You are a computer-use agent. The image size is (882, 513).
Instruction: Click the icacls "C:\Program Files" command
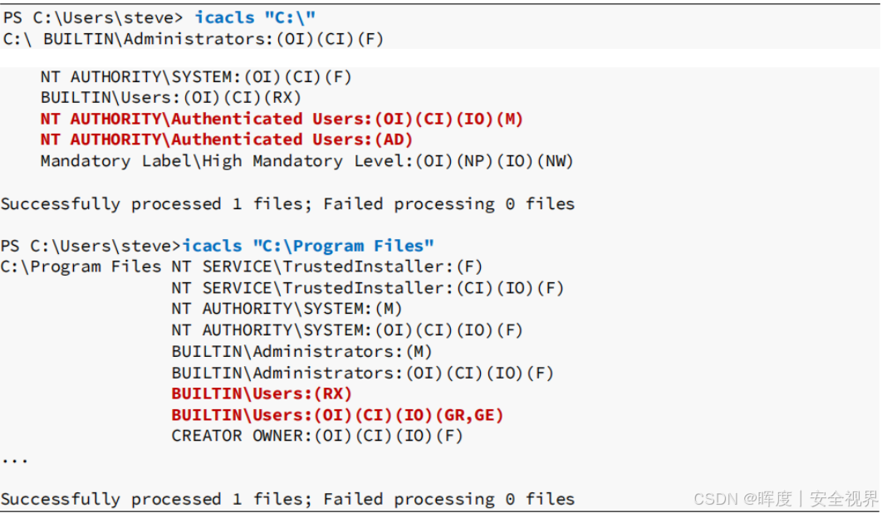click(x=308, y=246)
